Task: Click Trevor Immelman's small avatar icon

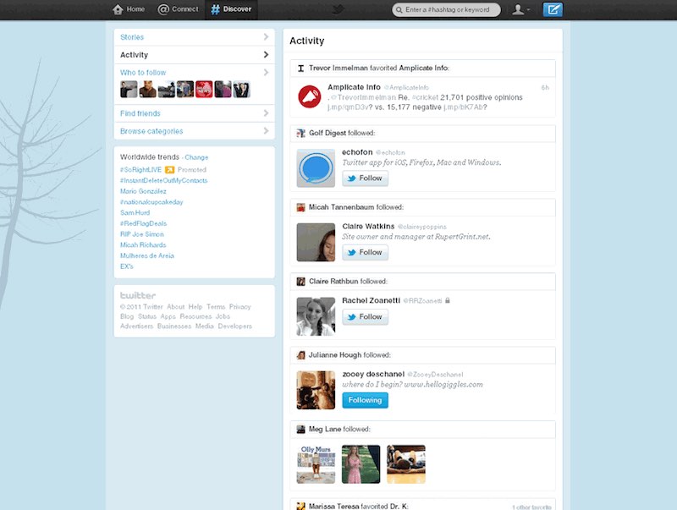Action: tap(301, 69)
